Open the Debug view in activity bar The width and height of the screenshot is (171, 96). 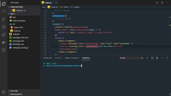(x=3, y=27)
